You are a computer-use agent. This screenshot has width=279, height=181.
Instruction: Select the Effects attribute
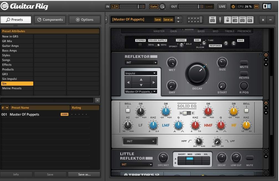click(17, 65)
